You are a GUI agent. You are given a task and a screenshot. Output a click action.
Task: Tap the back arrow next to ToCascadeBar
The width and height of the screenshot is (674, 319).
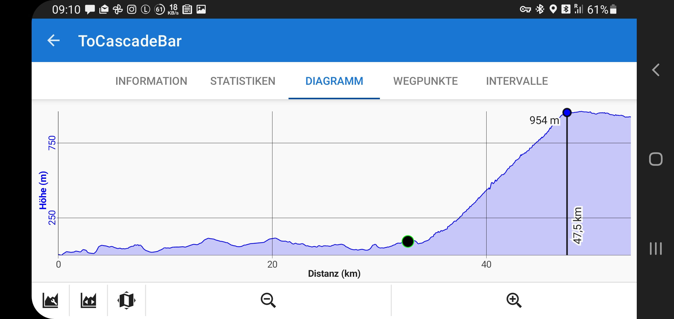(54, 41)
